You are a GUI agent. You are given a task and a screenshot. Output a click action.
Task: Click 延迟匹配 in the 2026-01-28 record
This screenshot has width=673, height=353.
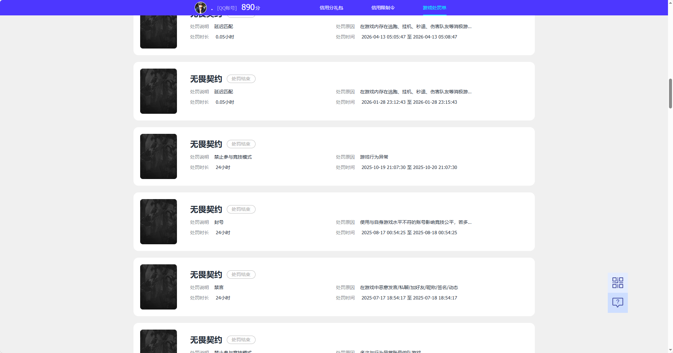[x=223, y=92]
